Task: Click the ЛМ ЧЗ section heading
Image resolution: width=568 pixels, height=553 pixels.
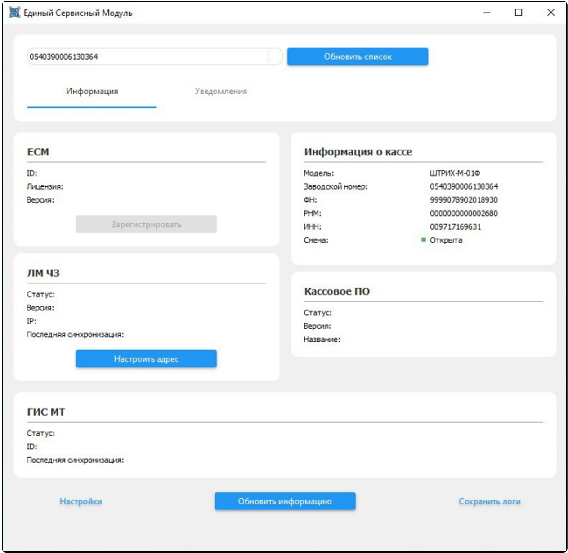Action: [x=43, y=273]
